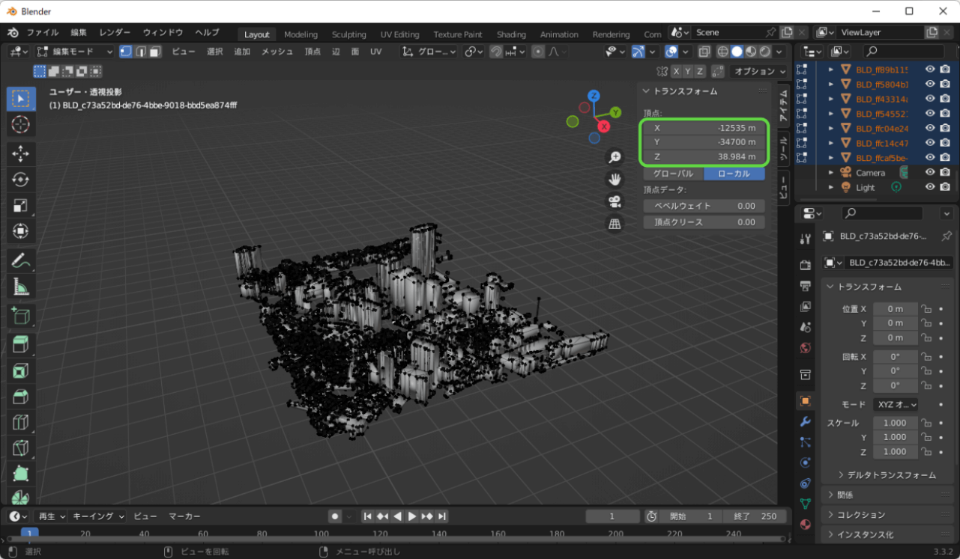
Task: Set the vertex Bevel Weight slider
Action: tap(704, 205)
